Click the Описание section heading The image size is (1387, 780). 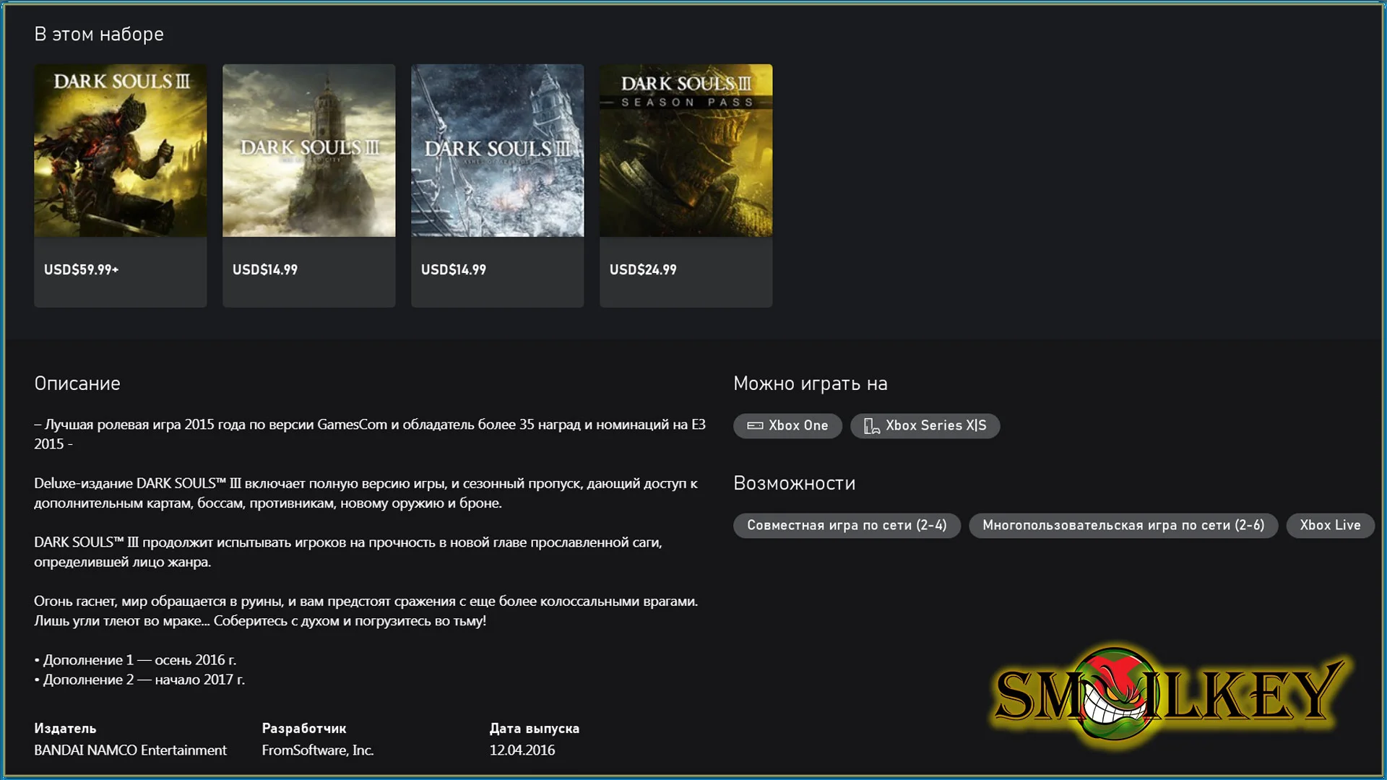pyautogui.click(x=77, y=383)
